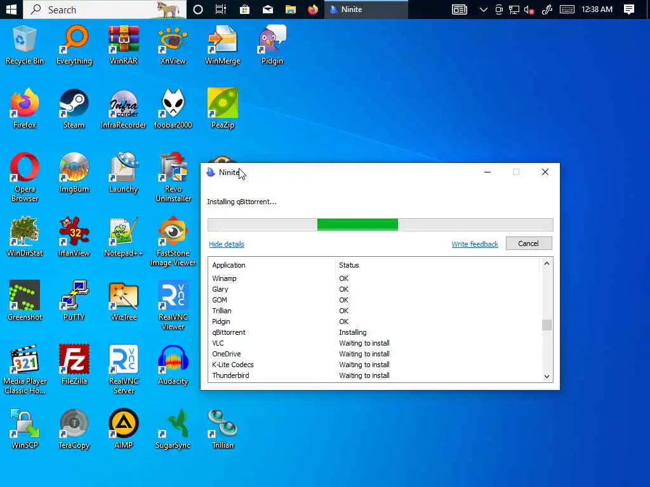
Task: Select the Trillian desktop shortcut
Action: click(x=223, y=429)
